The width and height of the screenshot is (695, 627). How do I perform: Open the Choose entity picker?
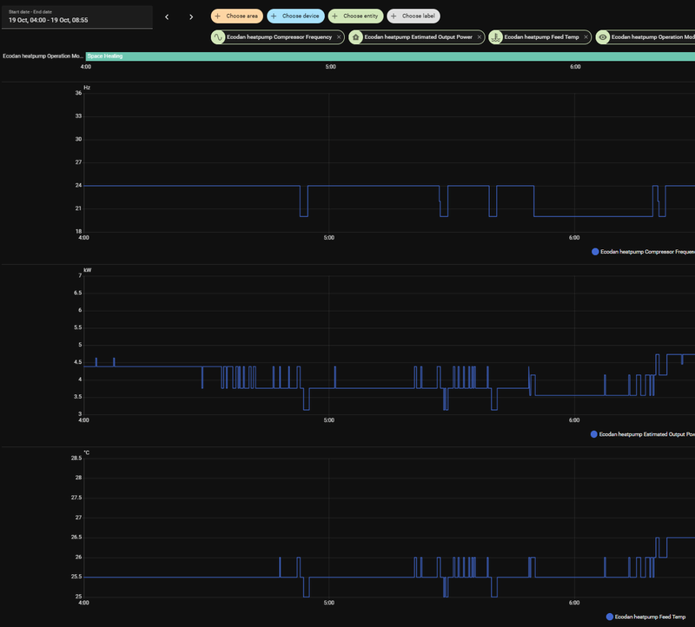(355, 16)
